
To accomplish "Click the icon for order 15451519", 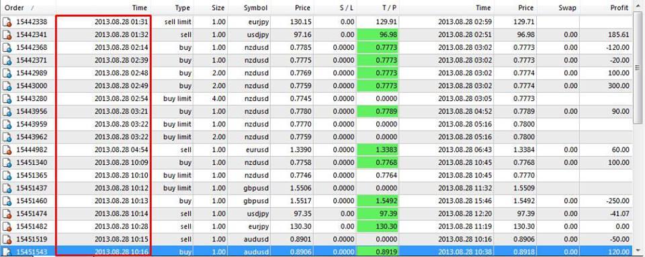I will tap(7, 240).
